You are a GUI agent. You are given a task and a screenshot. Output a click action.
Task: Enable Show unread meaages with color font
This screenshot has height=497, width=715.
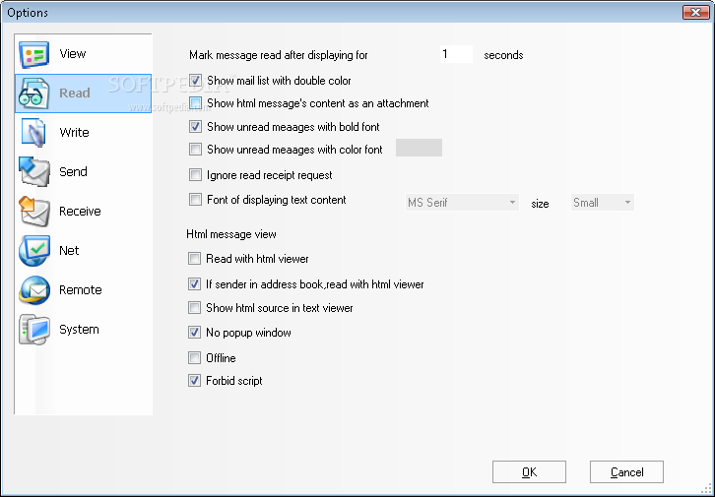point(195,150)
